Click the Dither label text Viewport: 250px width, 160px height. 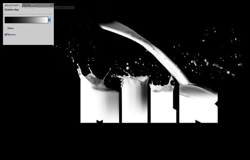click(x=11, y=28)
